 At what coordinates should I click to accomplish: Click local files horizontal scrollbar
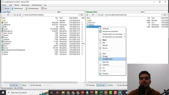40,82
